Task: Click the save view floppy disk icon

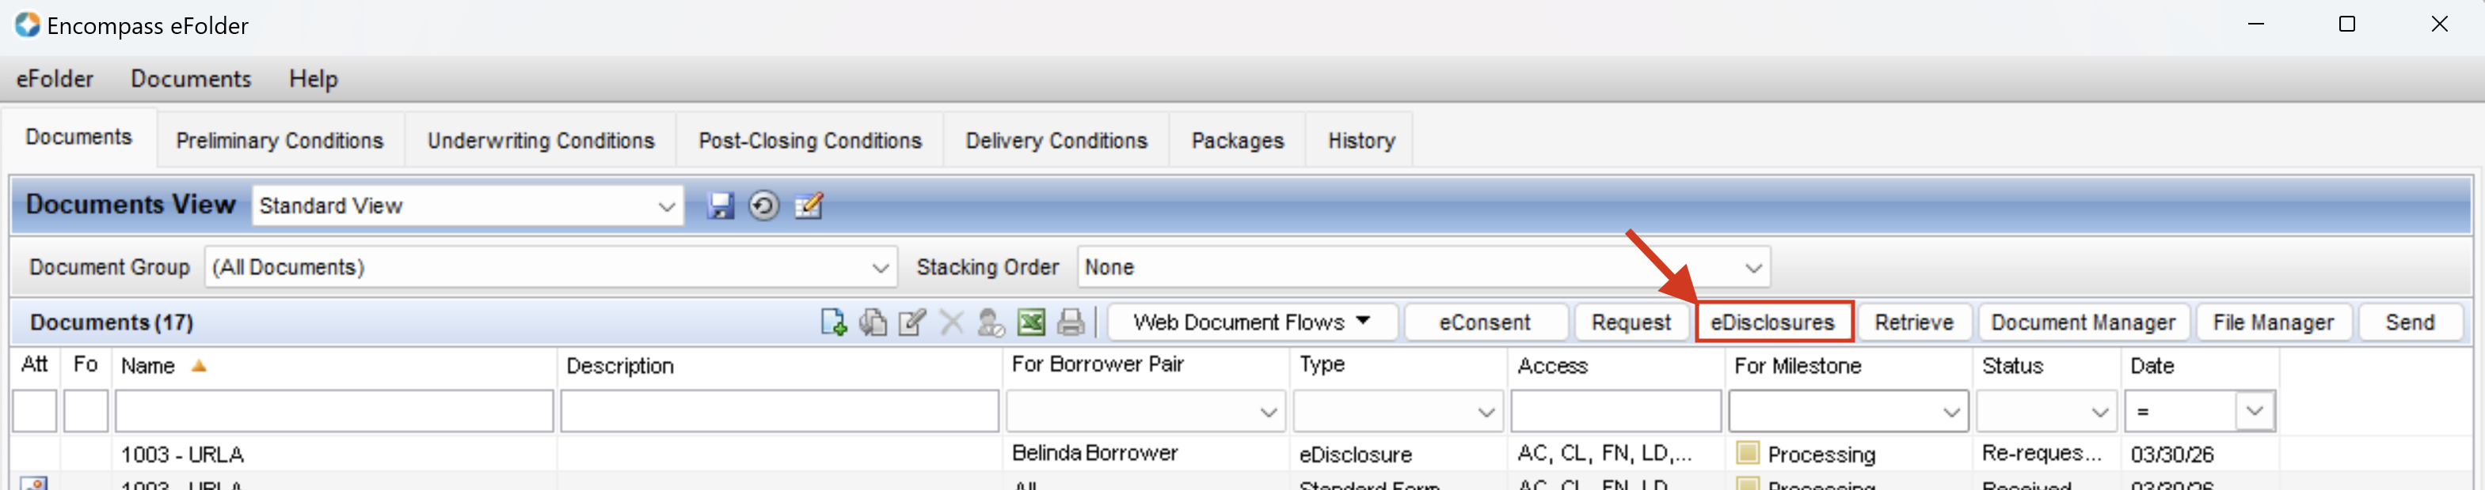Action: (720, 206)
